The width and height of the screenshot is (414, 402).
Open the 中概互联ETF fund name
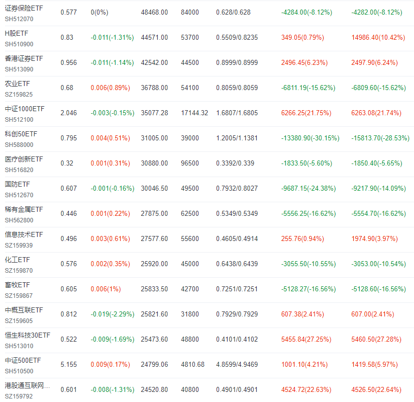(x=24, y=310)
